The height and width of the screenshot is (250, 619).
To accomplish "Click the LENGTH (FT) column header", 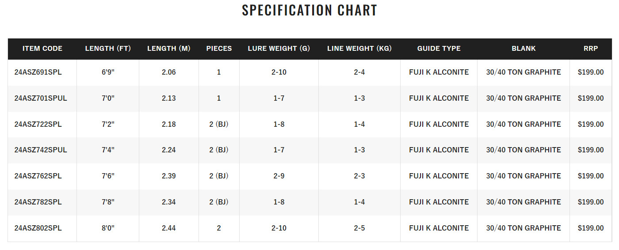I will 108,49.
